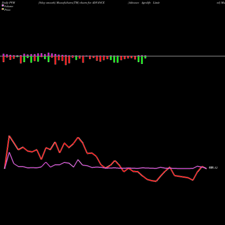Click the price value label ending in .82
This screenshot has height=225, width=225.
coord(213,168)
